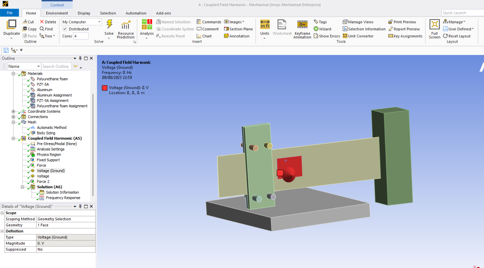The height and width of the screenshot is (268, 484).
Task: Close the Outline panel
Action: 91,58
